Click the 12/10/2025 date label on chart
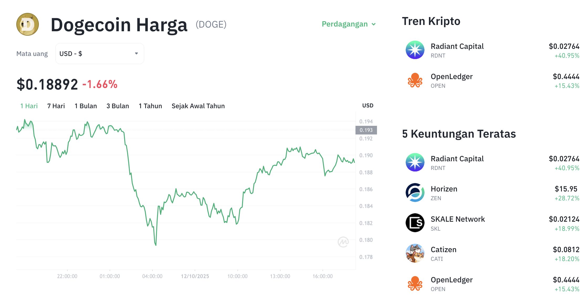Viewport: 586px width, 301px height. (195, 276)
